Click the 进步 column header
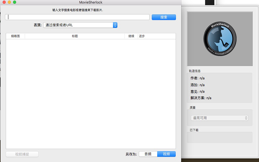The width and height of the screenshot is (259, 162). point(157,36)
